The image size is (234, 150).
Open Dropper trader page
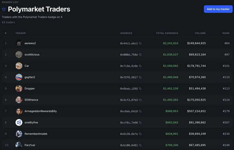coord(30,89)
